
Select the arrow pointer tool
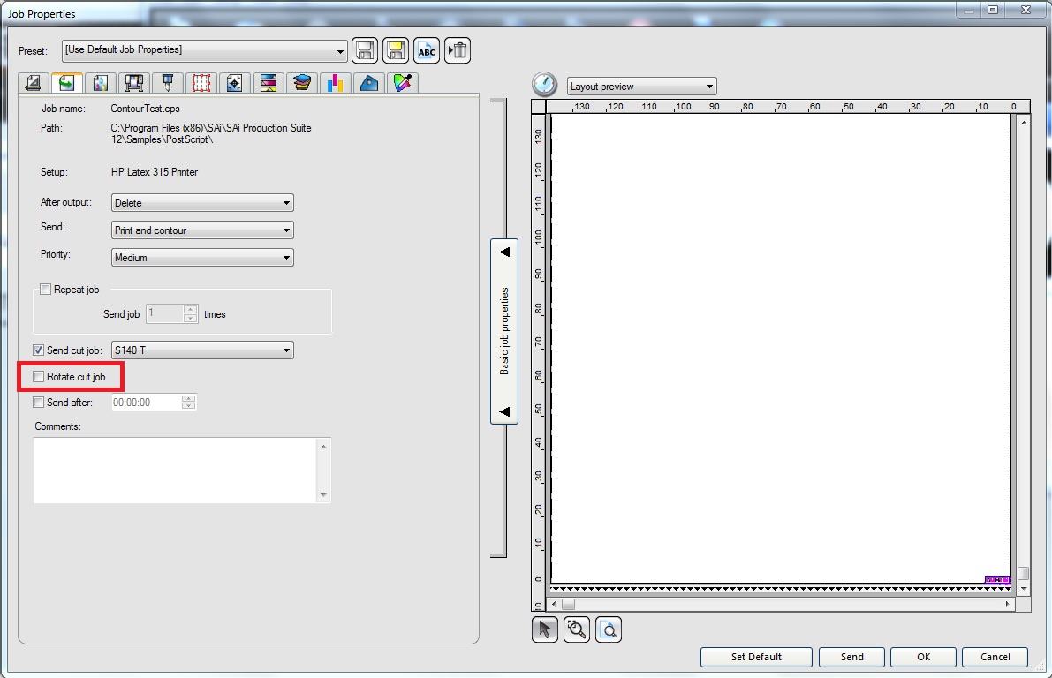(545, 629)
